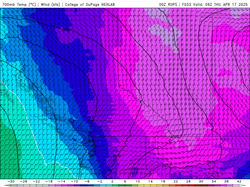
Task: Click the "Wind (kts)" header label
Action: [x=50, y=4]
